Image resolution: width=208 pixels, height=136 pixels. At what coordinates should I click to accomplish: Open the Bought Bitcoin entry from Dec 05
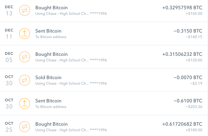tap(51, 54)
